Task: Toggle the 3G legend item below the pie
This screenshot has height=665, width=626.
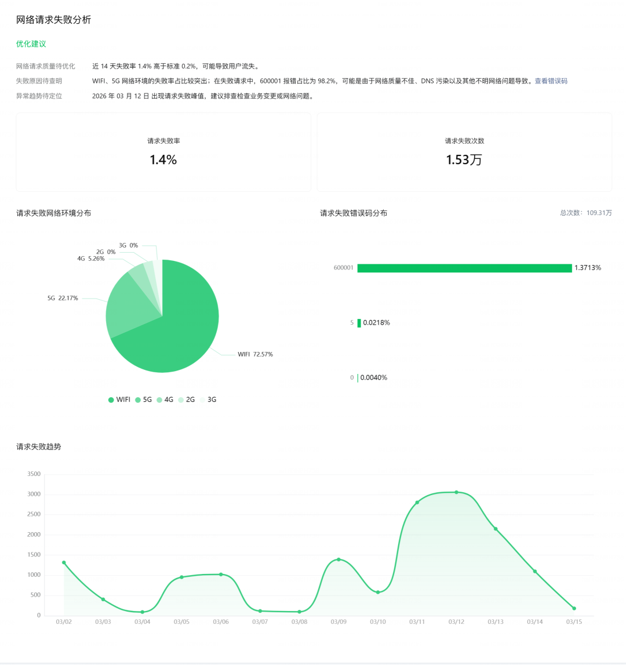Action: pyautogui.click(x=208, y=399)
